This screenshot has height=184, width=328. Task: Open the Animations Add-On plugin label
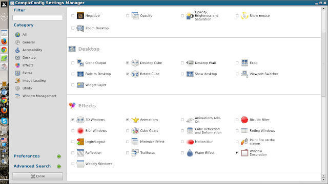208,120
